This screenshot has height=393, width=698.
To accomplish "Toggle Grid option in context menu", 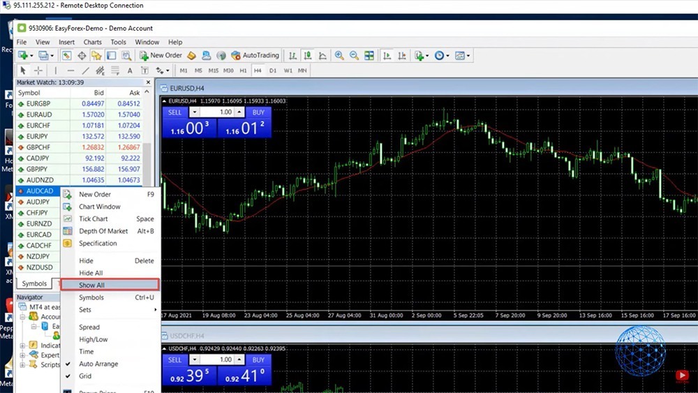I will pos(110,376).
